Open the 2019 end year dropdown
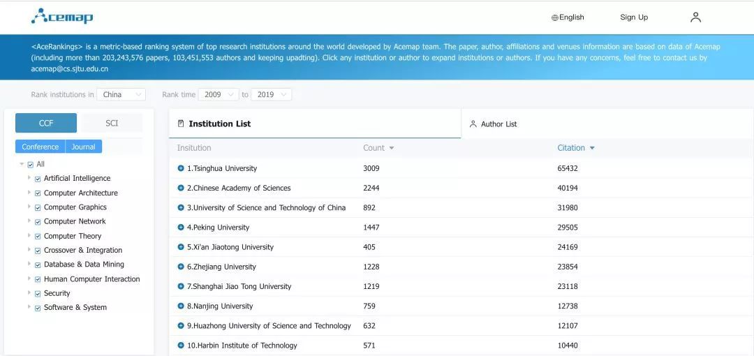 (271, 94)
